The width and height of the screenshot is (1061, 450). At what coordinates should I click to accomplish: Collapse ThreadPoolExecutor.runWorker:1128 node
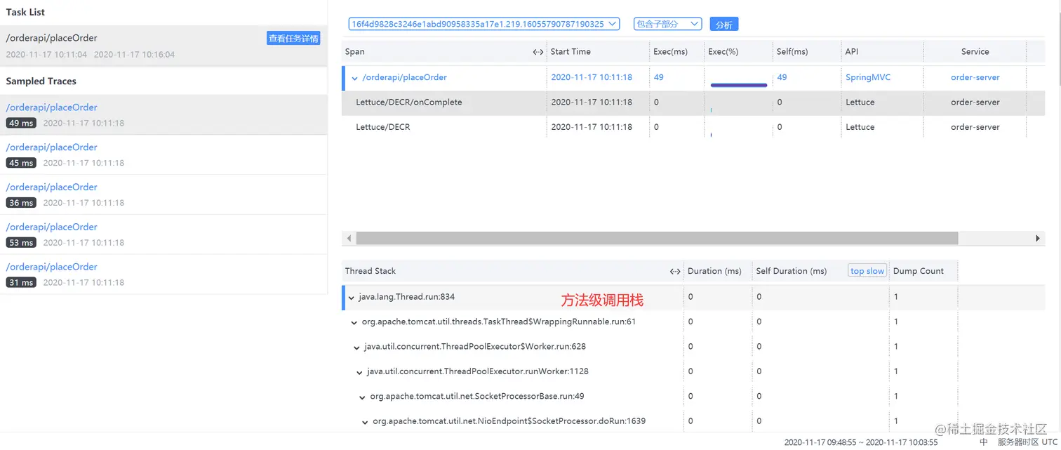tap(360, 371)
